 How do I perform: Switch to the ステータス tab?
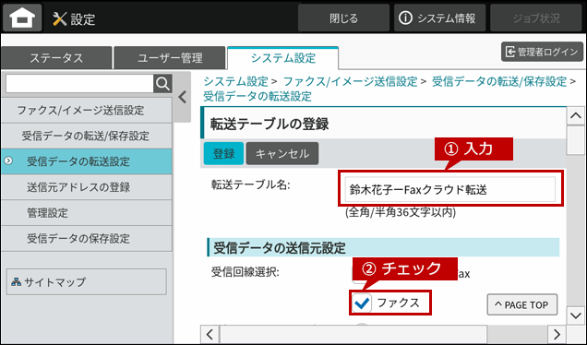point(56,57)
